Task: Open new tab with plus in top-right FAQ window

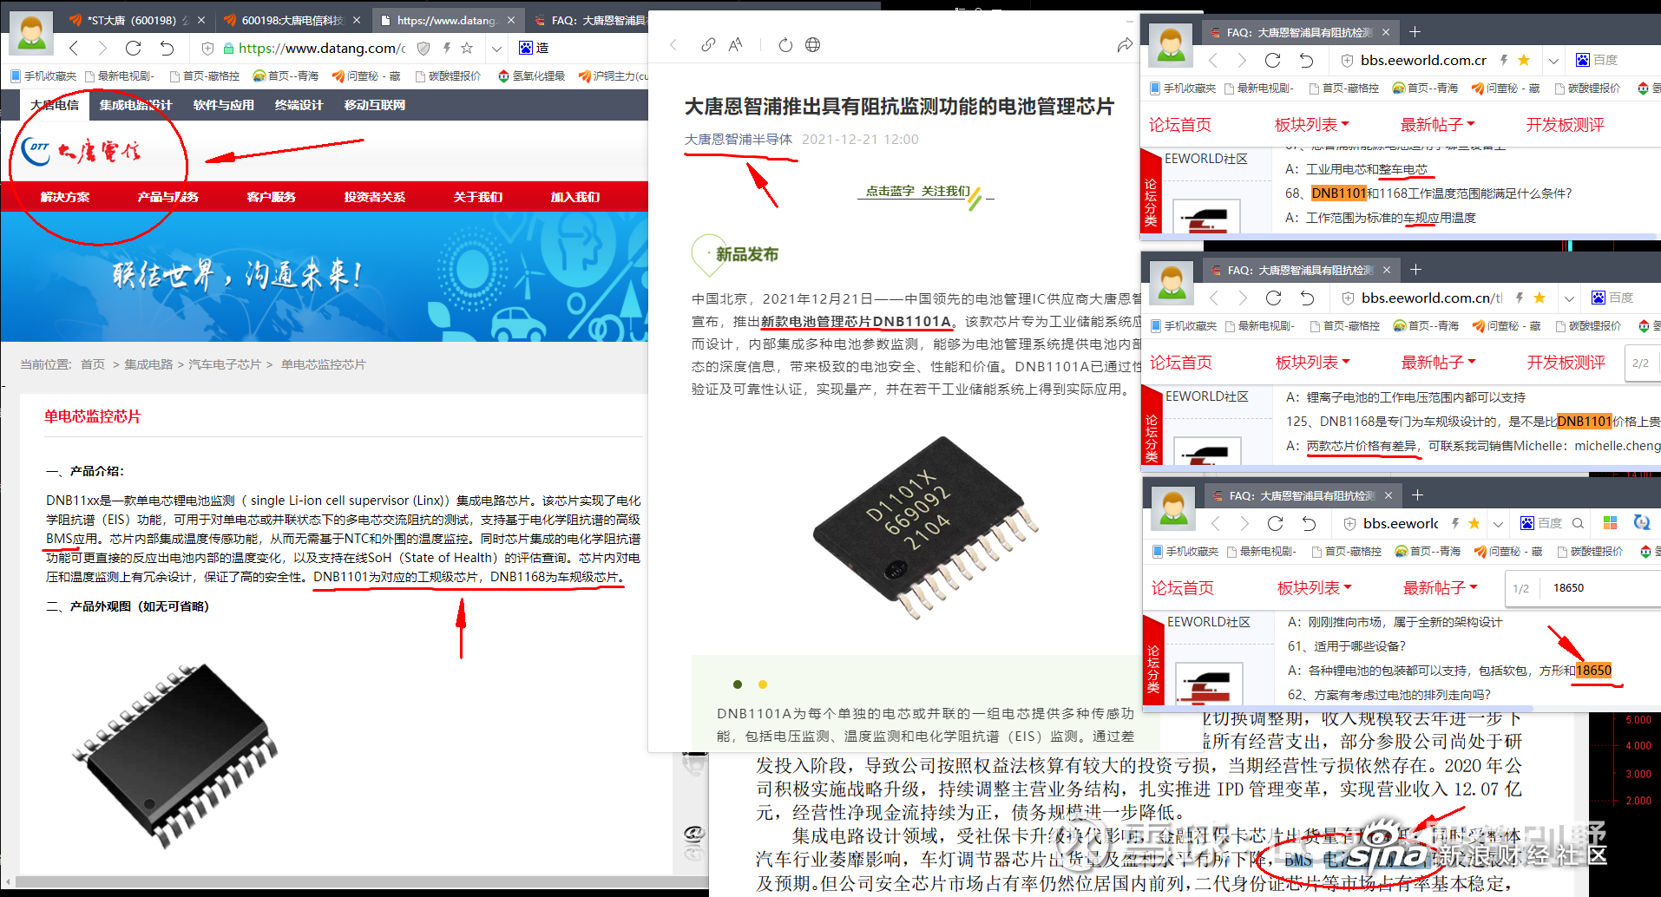Action: 1415,32
